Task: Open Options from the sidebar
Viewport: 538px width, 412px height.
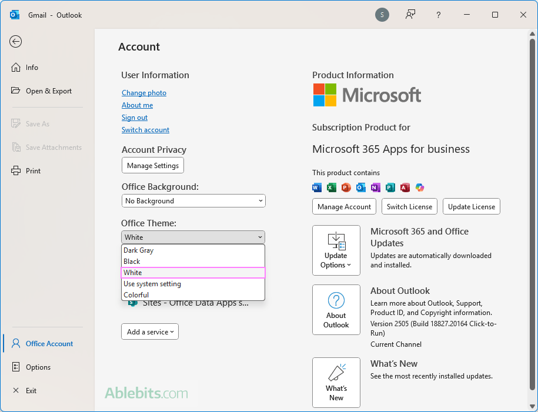Action: pos(31,367)
